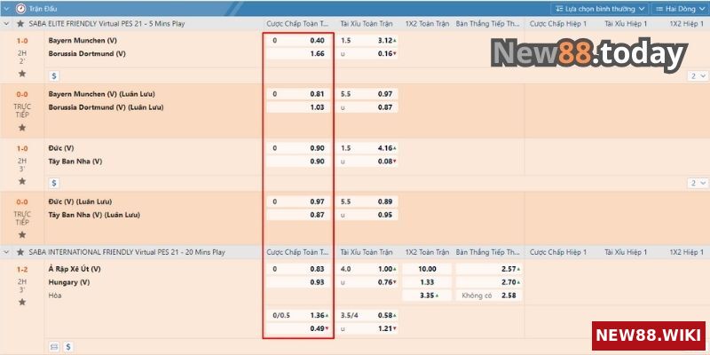This screenshot has width=710, height=355.
Task: Select handicap odds 0.81 for Bayern (Luân Lưu)
Action: click(298, 94)
